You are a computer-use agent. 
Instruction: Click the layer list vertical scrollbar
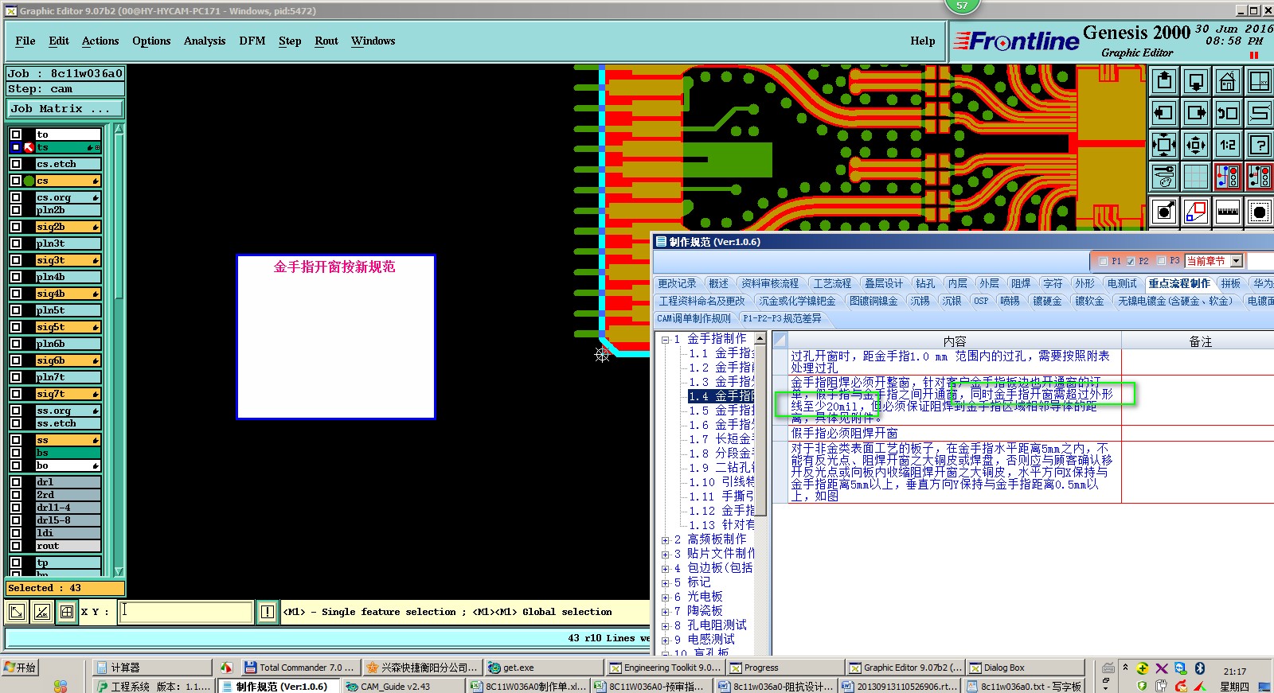(119, 349)
